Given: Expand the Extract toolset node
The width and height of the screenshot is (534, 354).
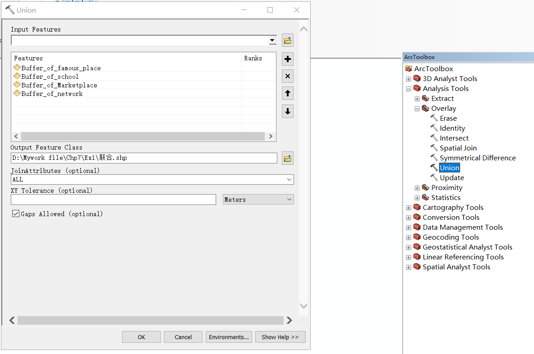Looking at the screenshot, I should coord(417,99).
